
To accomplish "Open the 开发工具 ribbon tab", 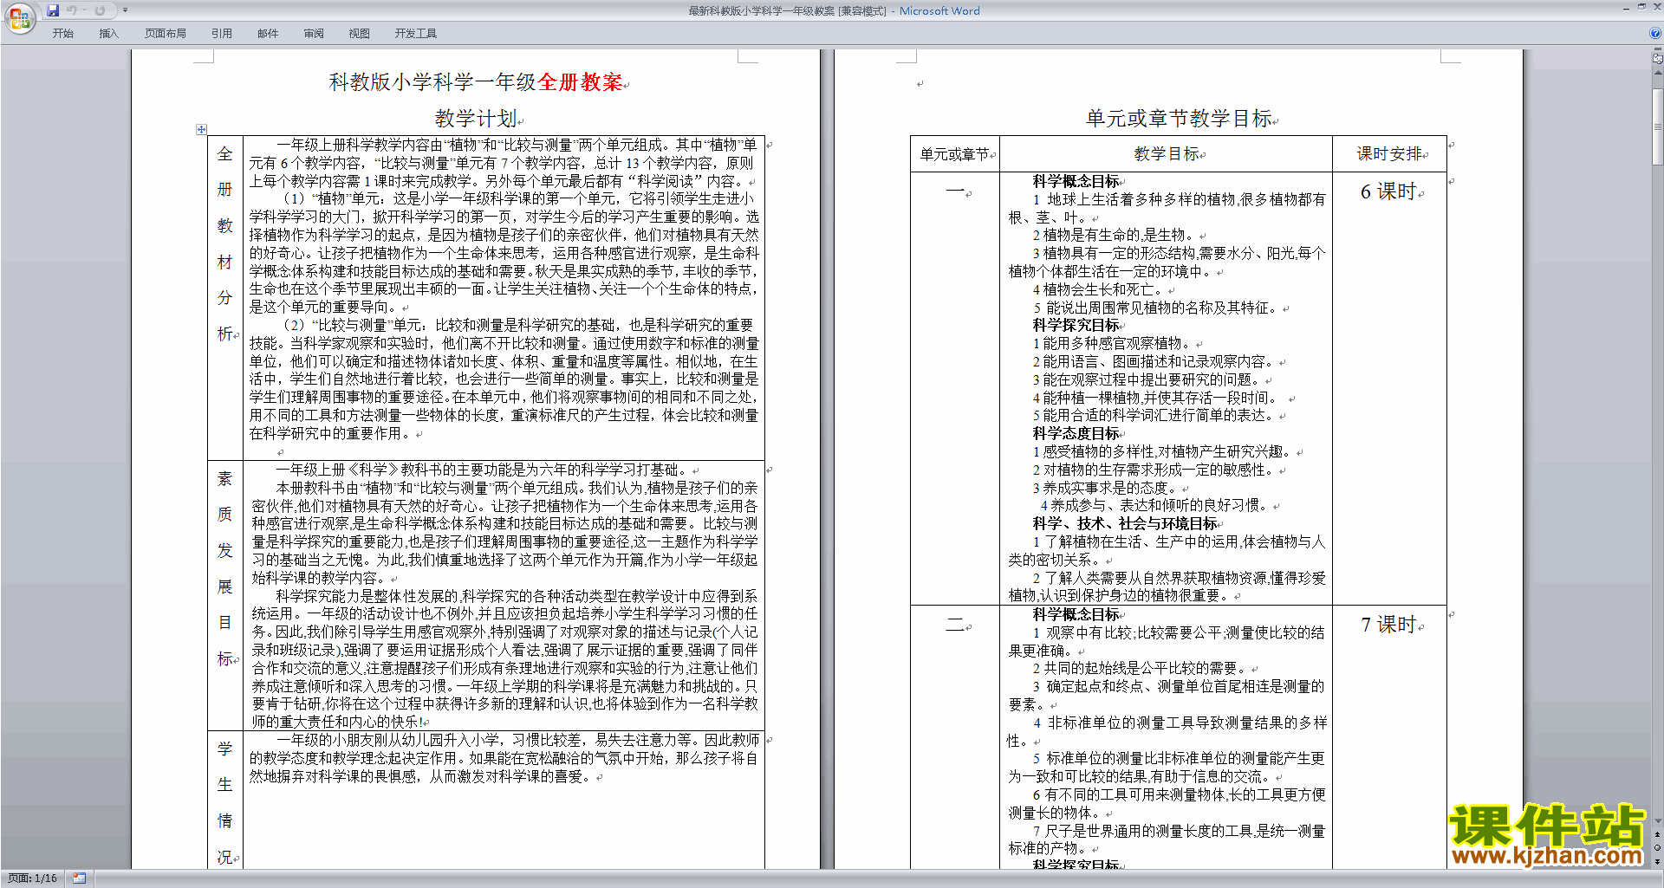I will (416, 34).
